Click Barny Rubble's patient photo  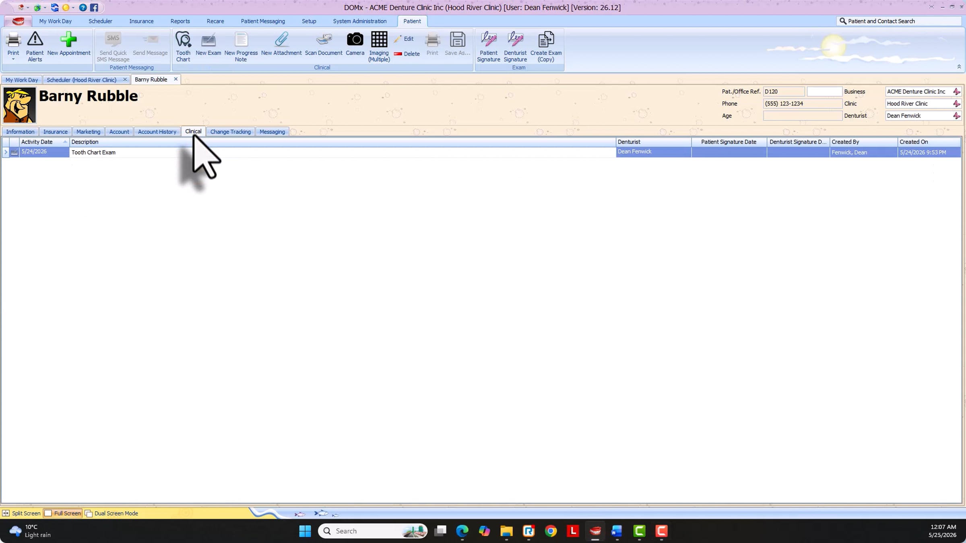[19, 105]
